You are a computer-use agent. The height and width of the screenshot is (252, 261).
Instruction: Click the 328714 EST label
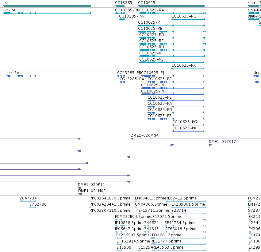pos(179,211)
